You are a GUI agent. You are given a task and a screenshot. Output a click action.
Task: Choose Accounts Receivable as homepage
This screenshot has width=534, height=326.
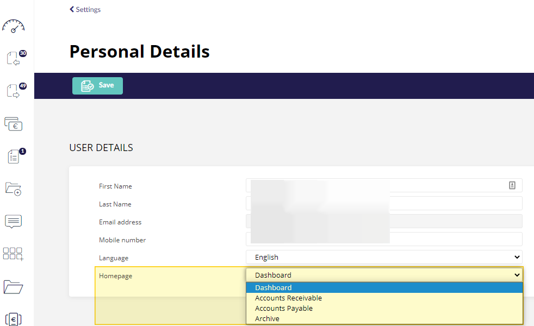click(384, 298)
